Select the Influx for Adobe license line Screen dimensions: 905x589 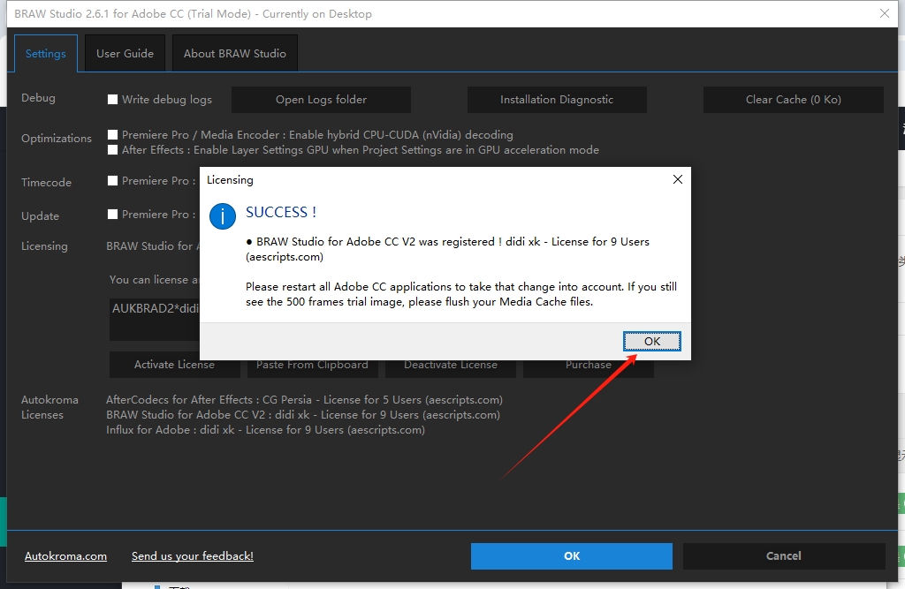click(265, 430)
